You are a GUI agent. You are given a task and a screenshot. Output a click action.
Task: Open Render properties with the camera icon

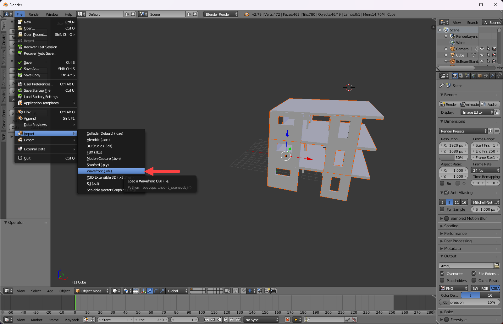[455, 75]
